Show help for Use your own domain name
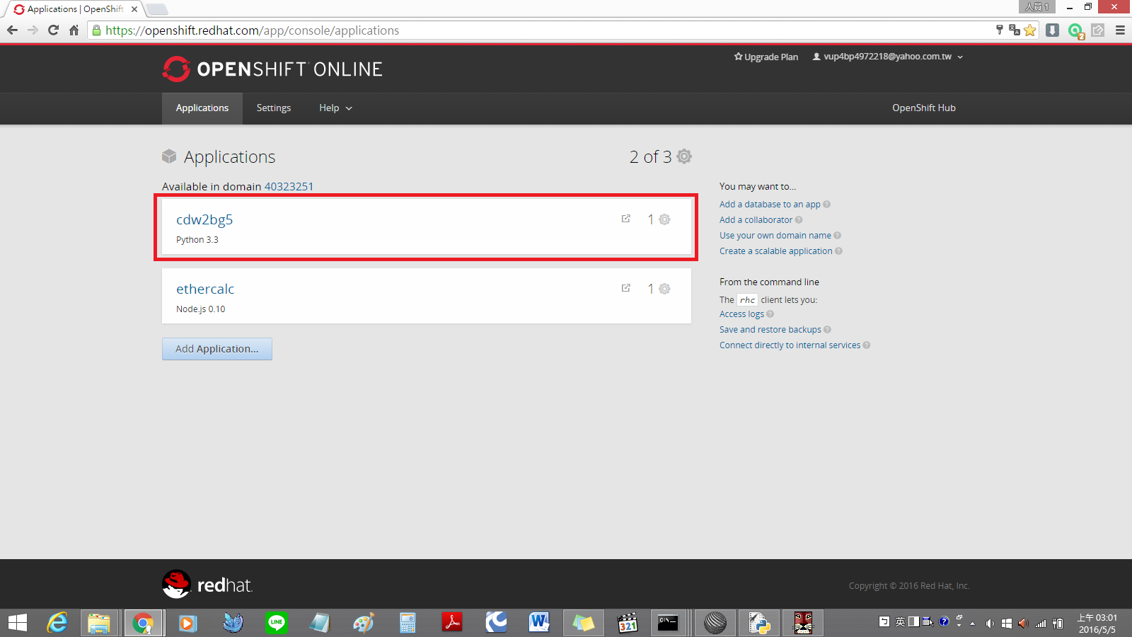Viewport: 1132px width, 637px height. [838, 236]
